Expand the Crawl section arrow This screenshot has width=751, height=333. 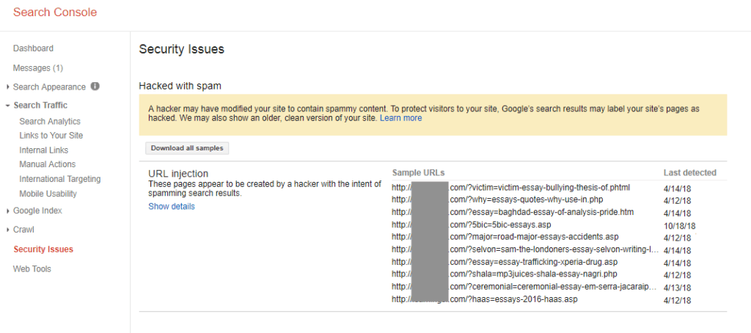(x=8, y=230)
